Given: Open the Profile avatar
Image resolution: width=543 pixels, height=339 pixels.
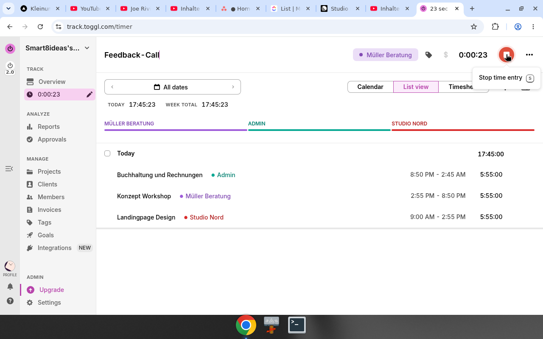Looking at the screenshot, I should pos(10,266).
